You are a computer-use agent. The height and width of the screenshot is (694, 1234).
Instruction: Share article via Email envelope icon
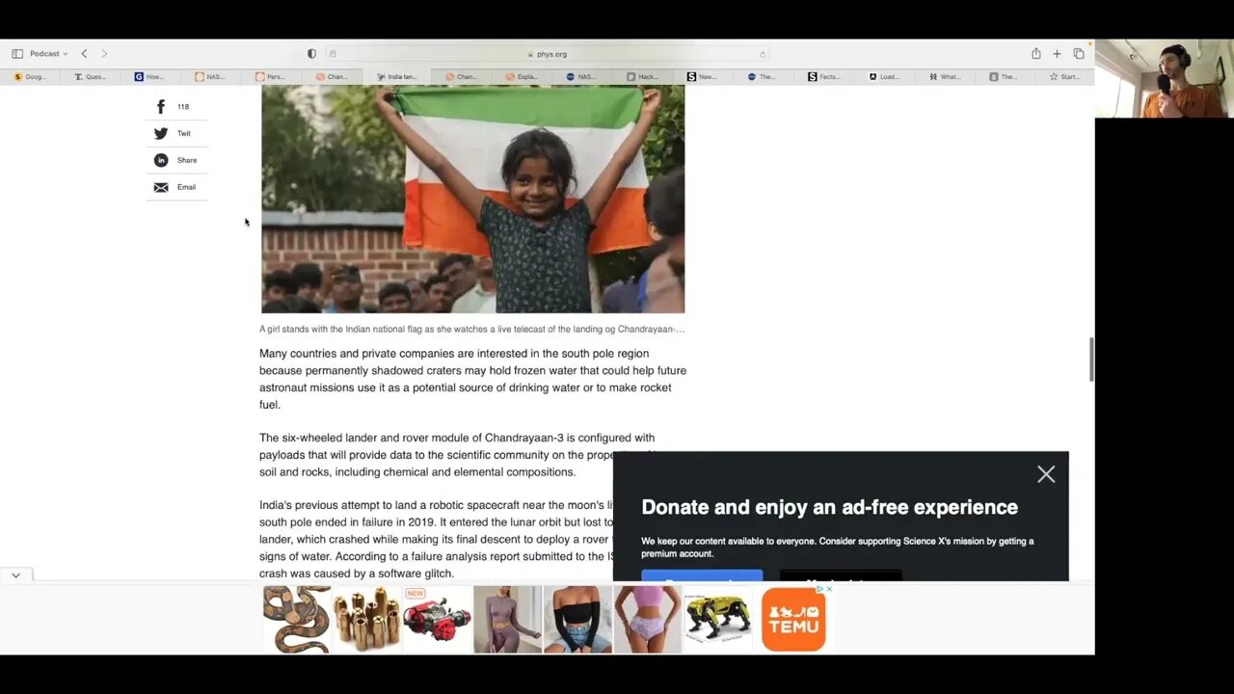[x=161, y=187]
